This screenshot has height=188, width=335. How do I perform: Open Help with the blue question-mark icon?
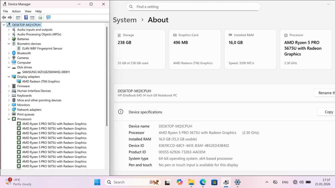point(26,17)
